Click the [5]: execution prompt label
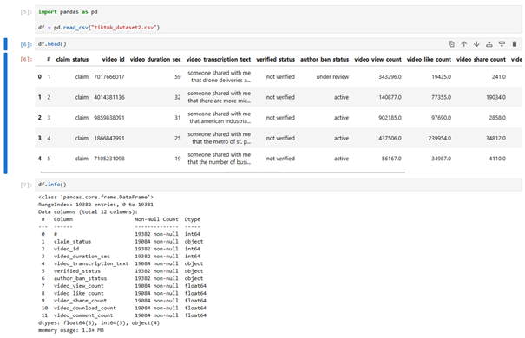 tap(26, 12)
